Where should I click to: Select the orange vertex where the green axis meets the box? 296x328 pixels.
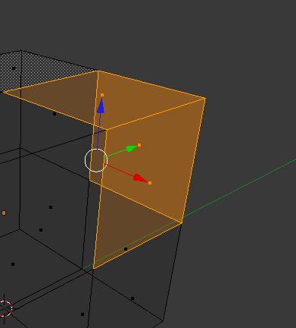182,222
